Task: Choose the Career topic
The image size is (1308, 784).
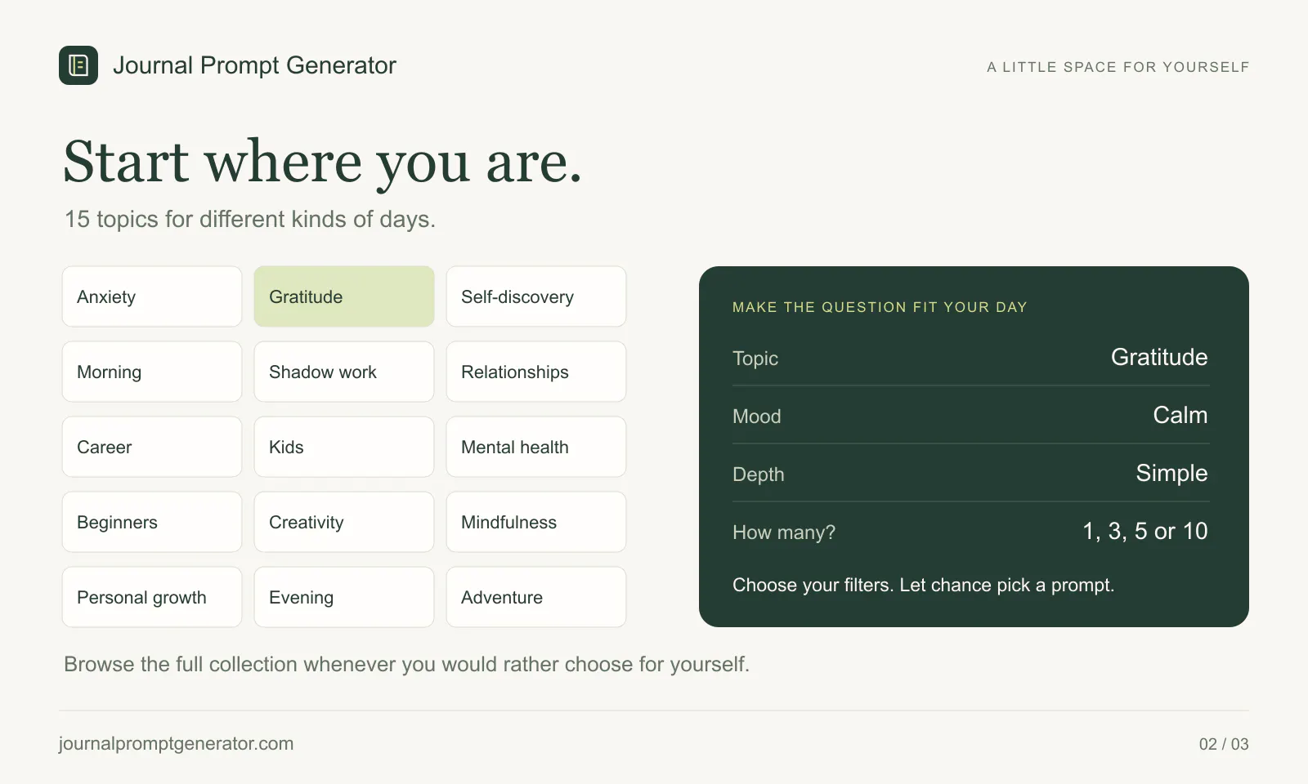Action: (152, 447)
